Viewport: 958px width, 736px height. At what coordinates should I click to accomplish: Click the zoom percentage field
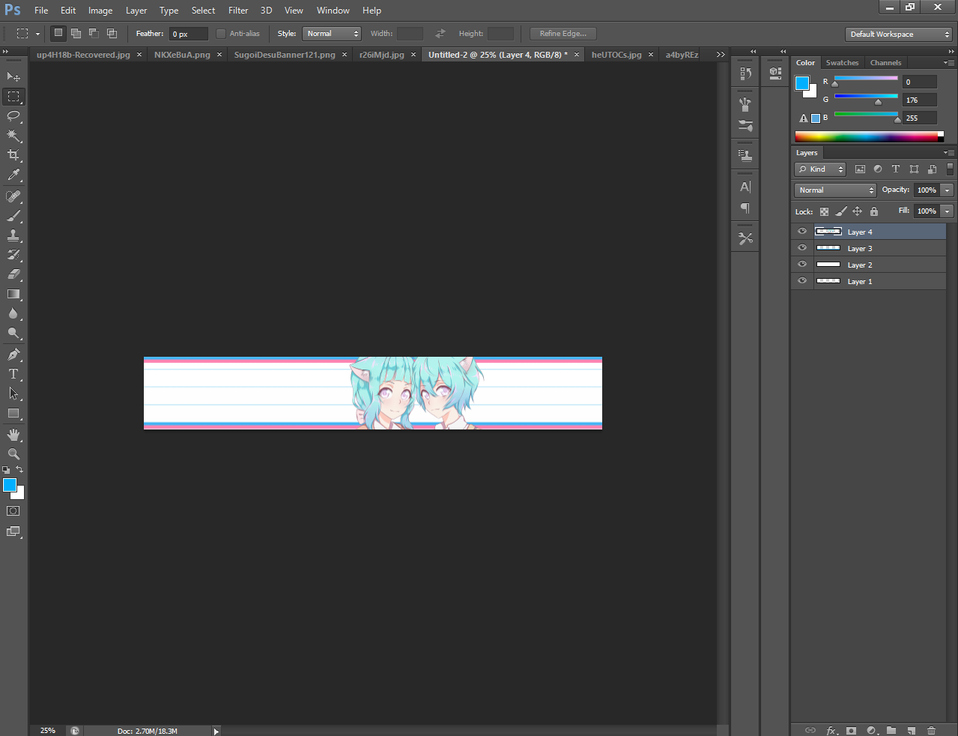tap(48, 731)
